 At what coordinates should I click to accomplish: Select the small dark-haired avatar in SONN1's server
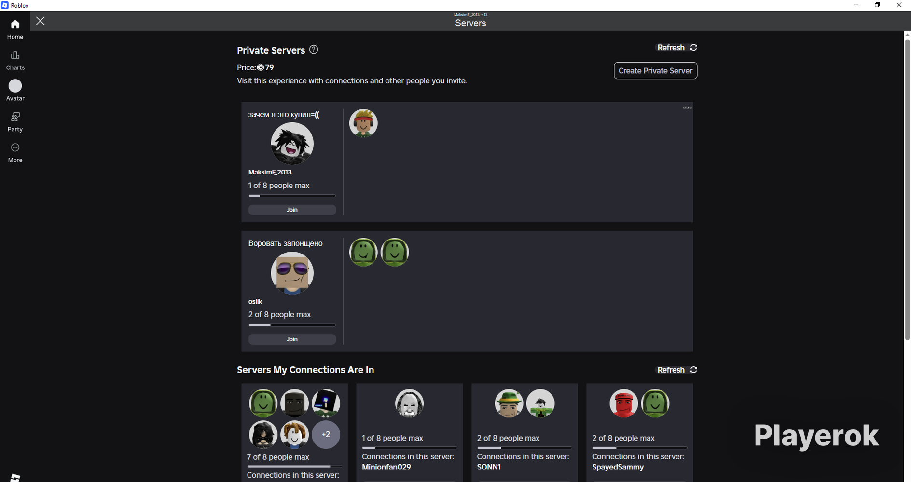click(540, 403)
